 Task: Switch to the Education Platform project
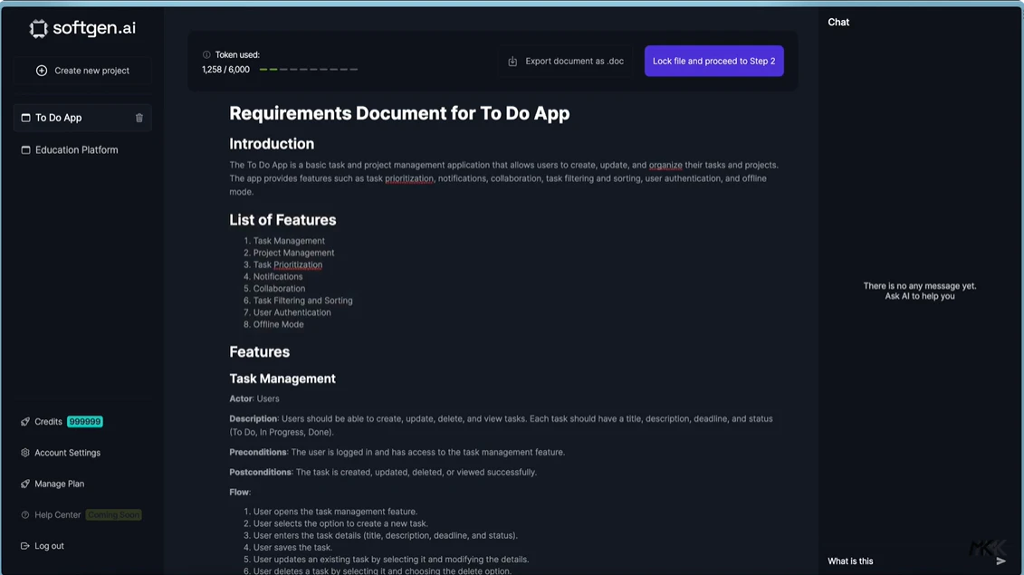click(x=77, y=149)
